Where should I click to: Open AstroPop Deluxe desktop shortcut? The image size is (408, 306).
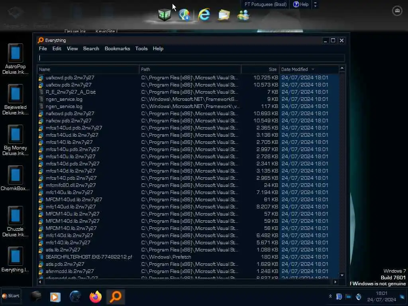[15, 59]
